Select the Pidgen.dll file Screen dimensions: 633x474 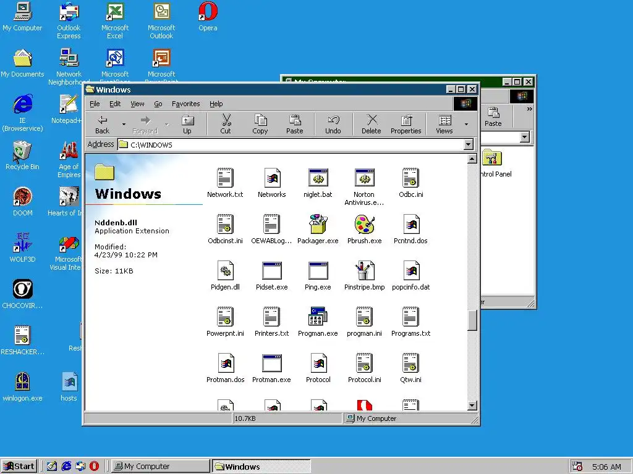click(225, 275)
